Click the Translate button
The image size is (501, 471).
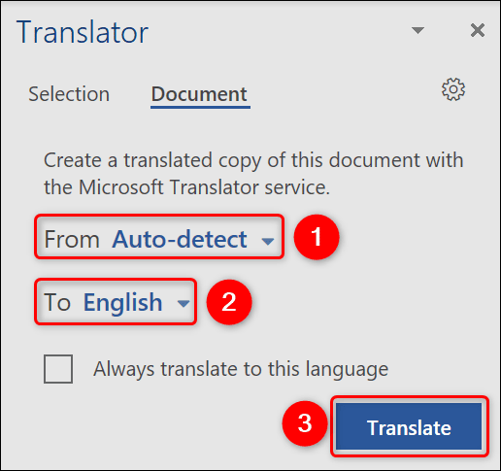click(409, 426)
